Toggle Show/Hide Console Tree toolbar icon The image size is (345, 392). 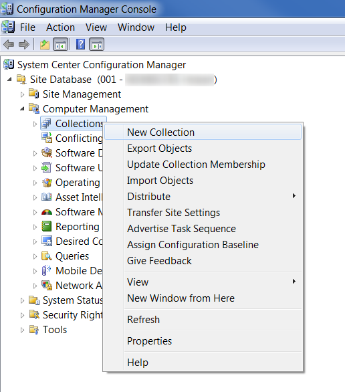click(60, 45)
